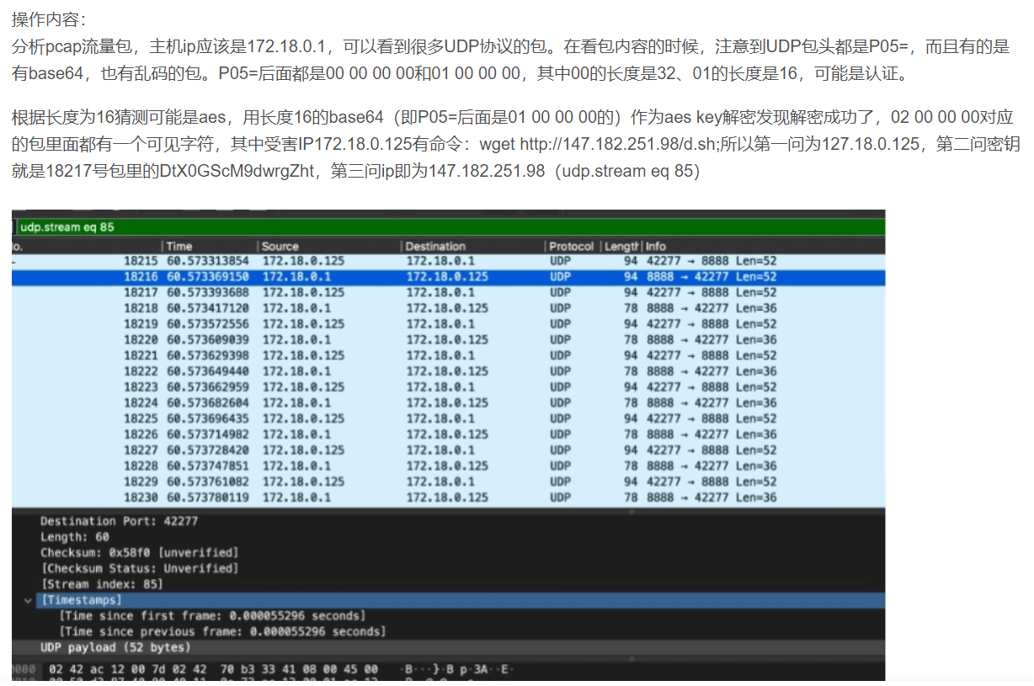Click the "操作内容:" heading text
This screenshot has height=686, width=1034.
point(49,19)
